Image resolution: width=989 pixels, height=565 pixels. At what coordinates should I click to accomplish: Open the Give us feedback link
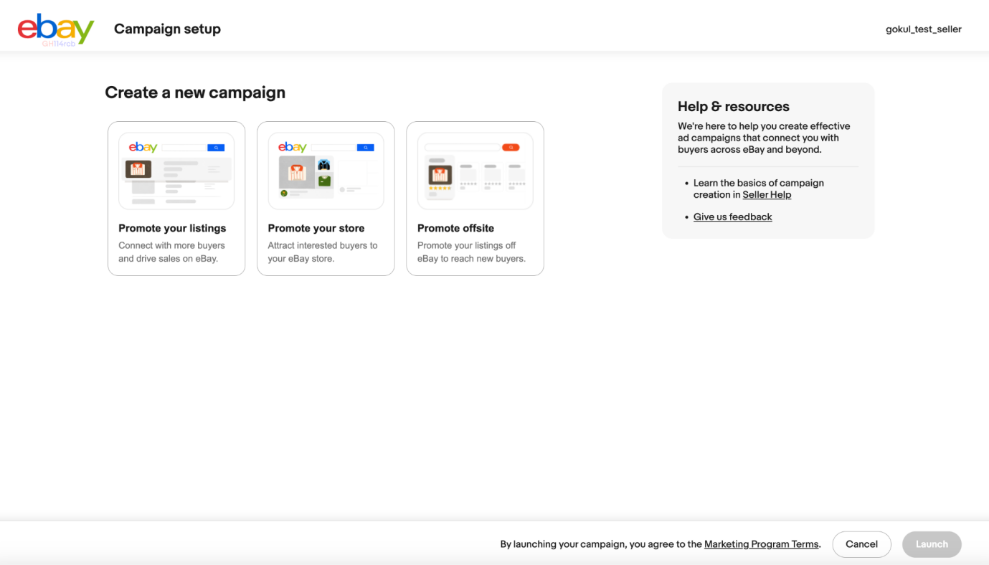732,217
